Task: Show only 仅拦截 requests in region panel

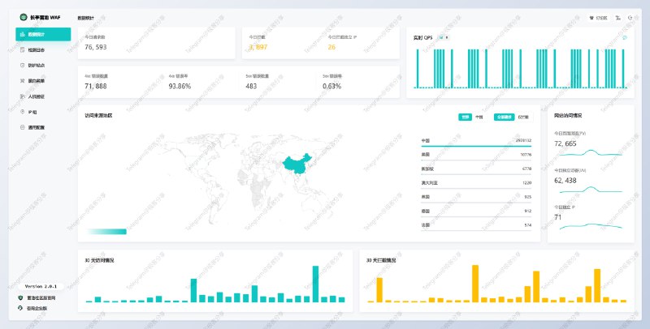Action: click(x=523, y=117)
